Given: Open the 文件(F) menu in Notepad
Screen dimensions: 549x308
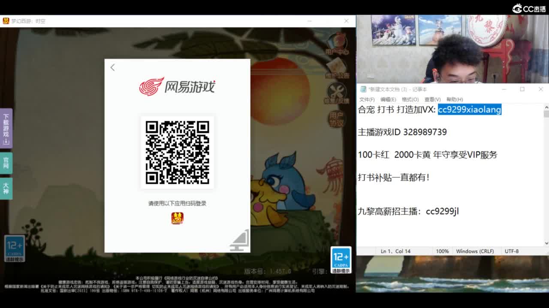Looking at the screenshot, I should (x=367, y=99).
